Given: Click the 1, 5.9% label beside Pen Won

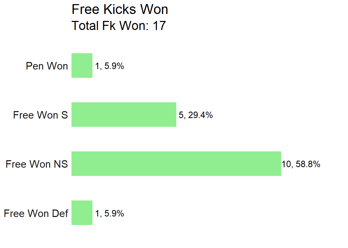Looking at the screenshot, I should 110,66.
